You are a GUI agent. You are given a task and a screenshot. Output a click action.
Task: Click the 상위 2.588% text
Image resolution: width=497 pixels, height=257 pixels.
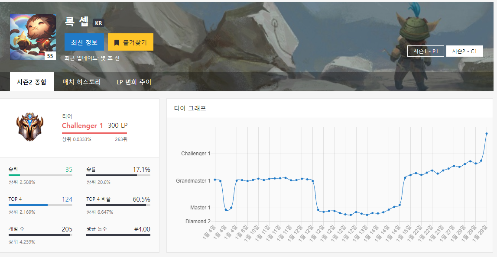point(22,182)
